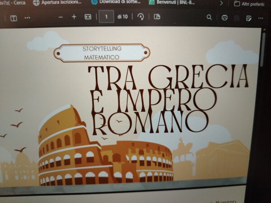Viewport: 271px width, 203px height.
Task: Click the vertical scrollbar thumb of the PDF
Action: [x=264, y=49]
